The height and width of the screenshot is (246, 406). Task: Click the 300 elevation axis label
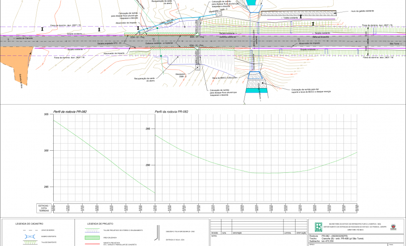(46, 151)
